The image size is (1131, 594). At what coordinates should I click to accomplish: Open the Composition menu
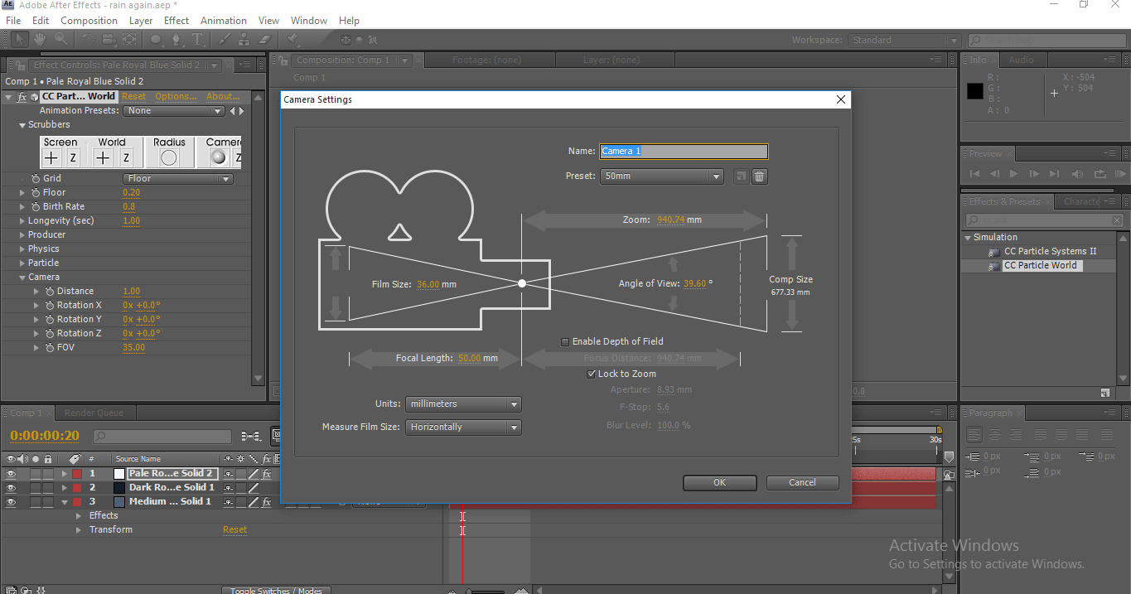tap(89, 20)
